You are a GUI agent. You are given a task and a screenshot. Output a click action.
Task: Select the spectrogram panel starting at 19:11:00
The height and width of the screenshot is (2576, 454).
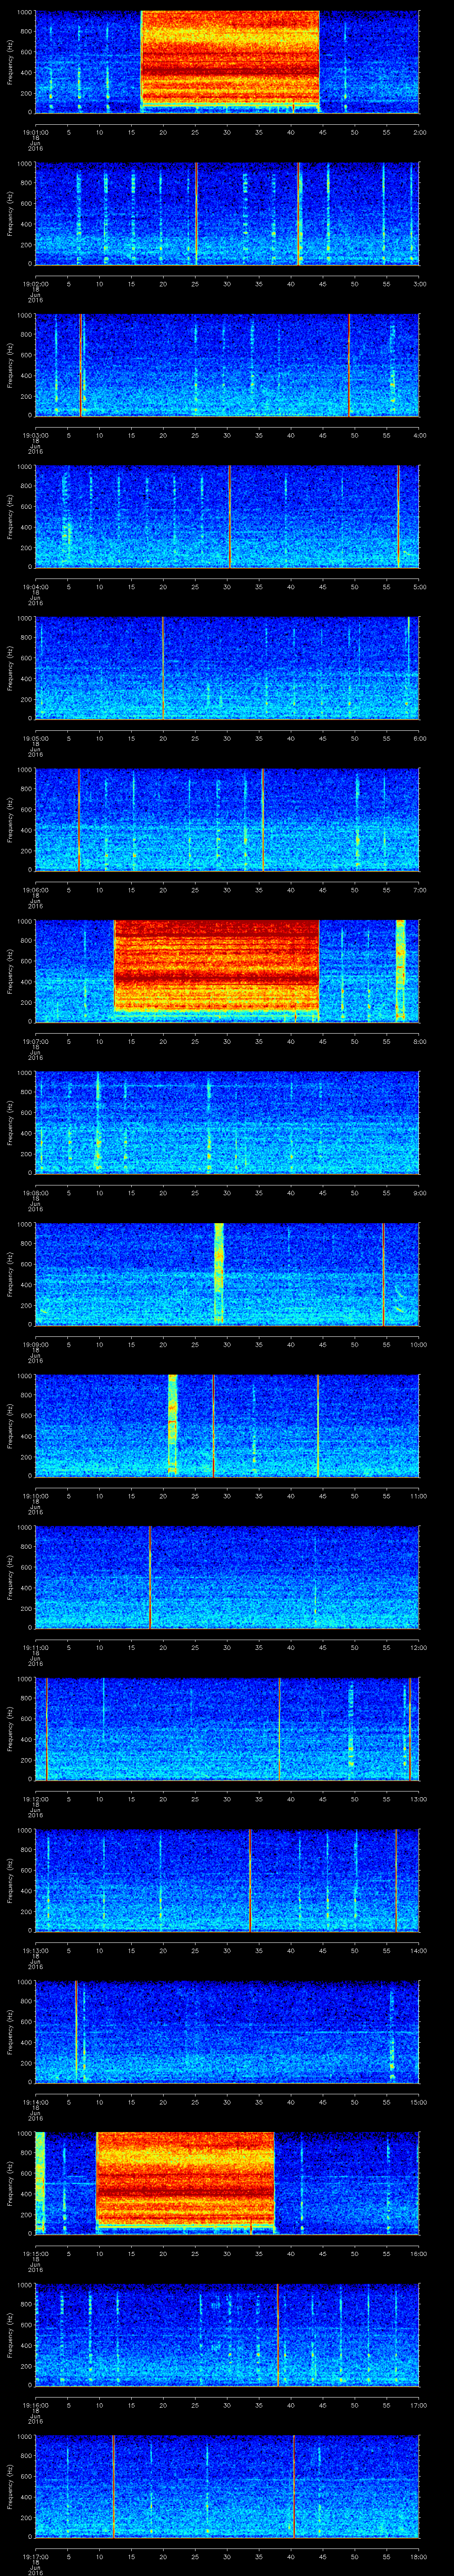227,1577
